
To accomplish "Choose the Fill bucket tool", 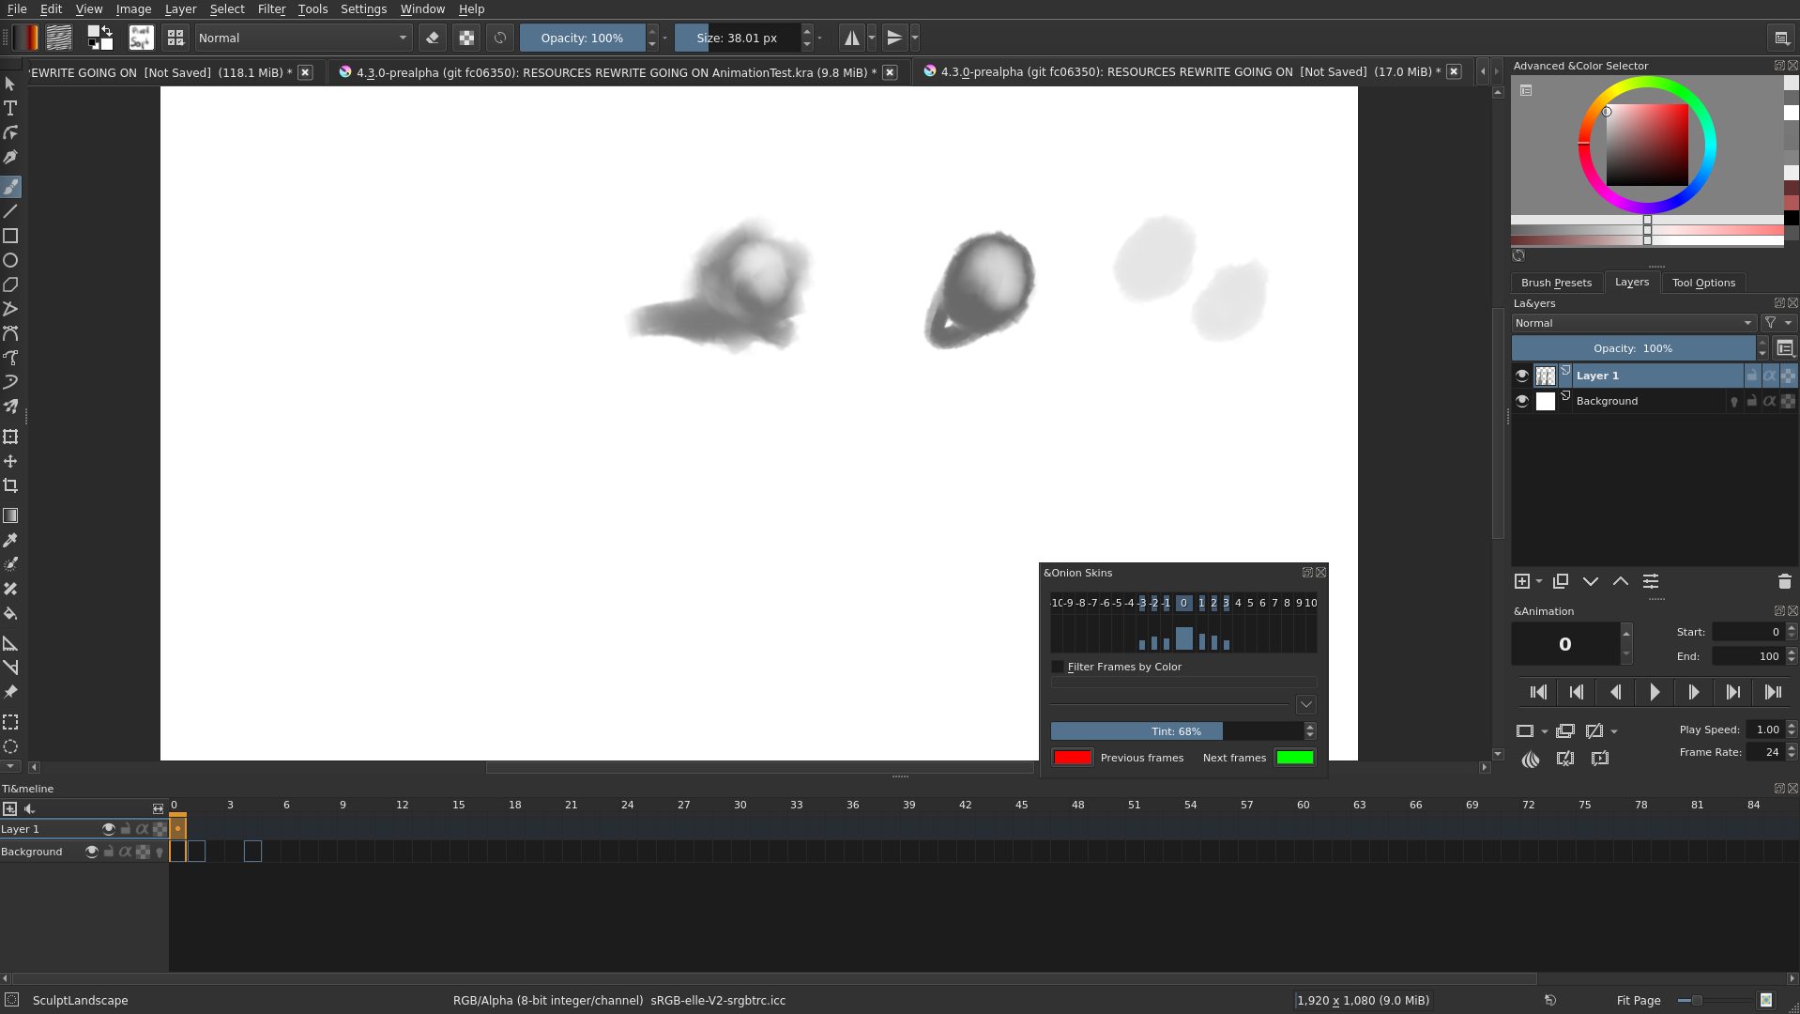I will click(10, 613).
